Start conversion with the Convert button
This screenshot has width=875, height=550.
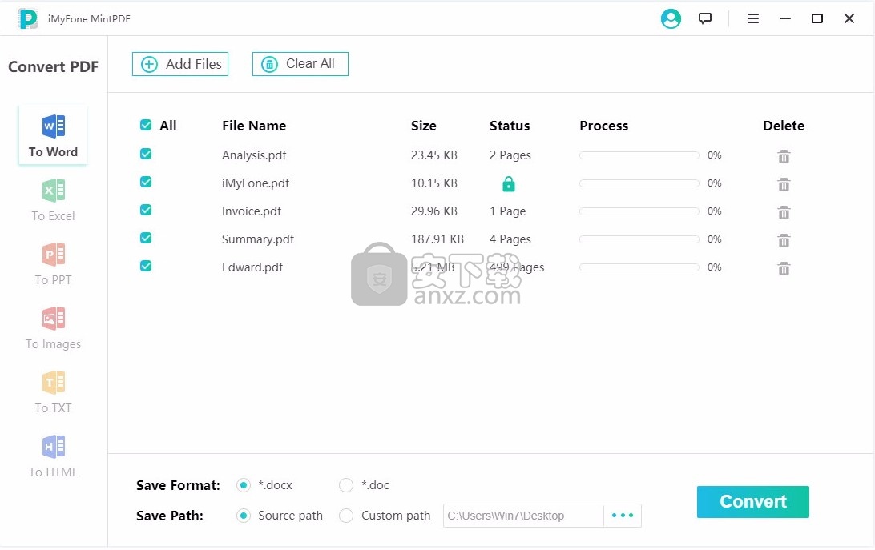coord(752,501)
